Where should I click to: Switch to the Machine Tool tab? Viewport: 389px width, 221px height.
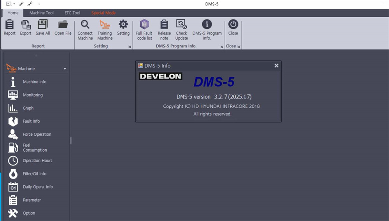pos(42,13)
